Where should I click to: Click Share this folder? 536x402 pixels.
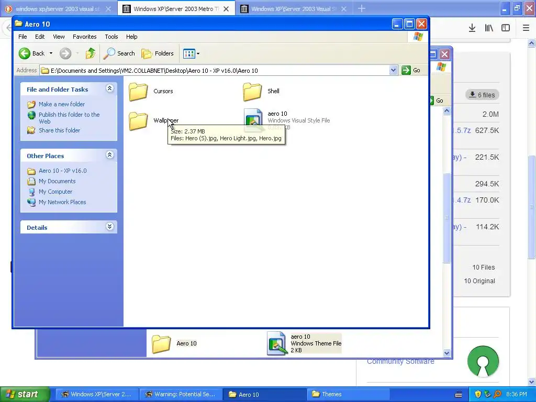59,130
